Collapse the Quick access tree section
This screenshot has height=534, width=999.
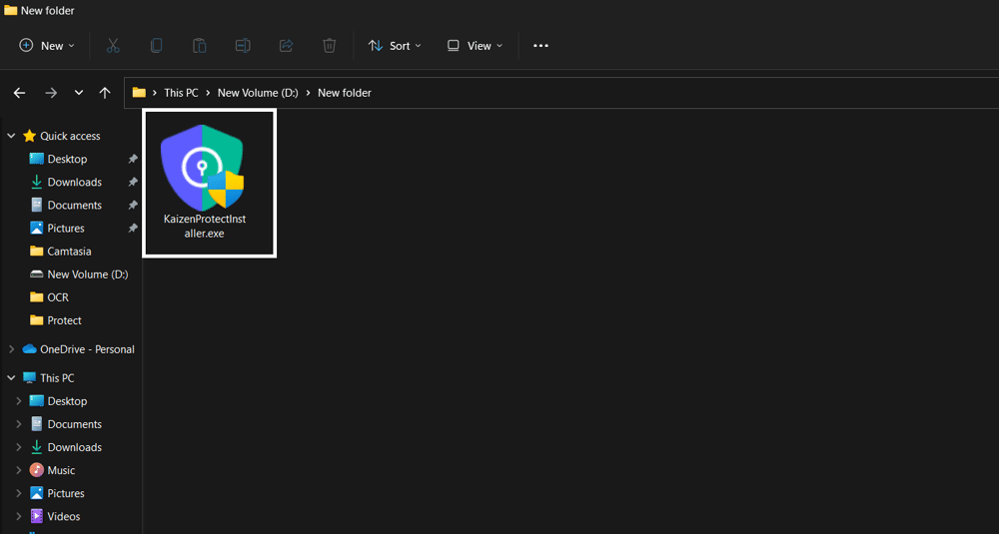click(11, 136)
